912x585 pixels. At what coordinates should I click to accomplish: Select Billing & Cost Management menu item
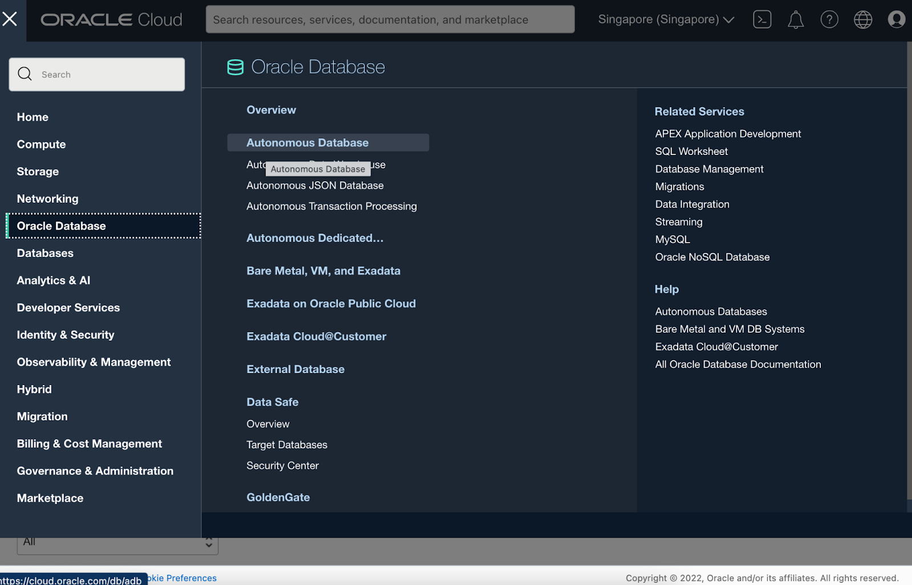pyautogui.click(x=89, y=444)
